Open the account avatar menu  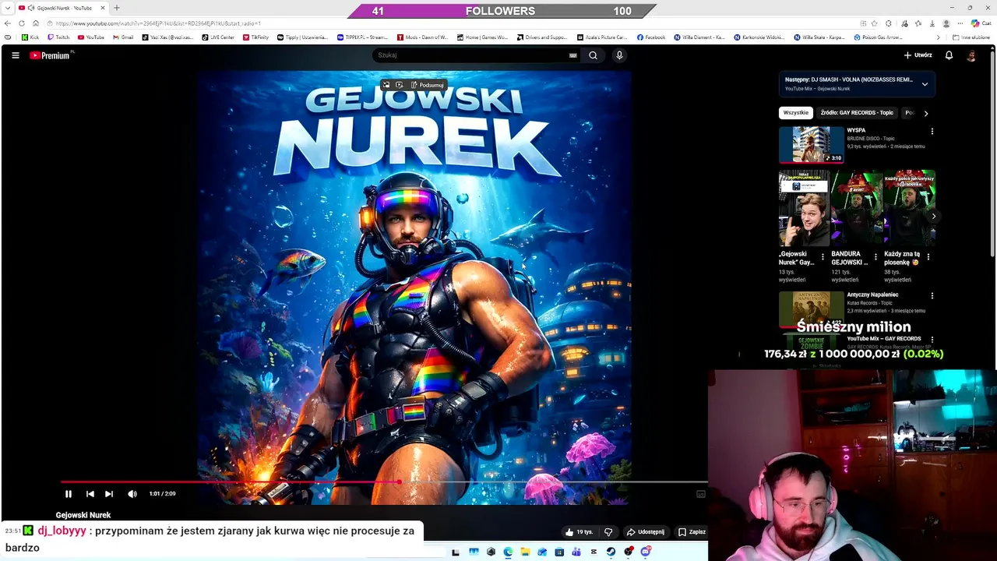tap(971, 55)
